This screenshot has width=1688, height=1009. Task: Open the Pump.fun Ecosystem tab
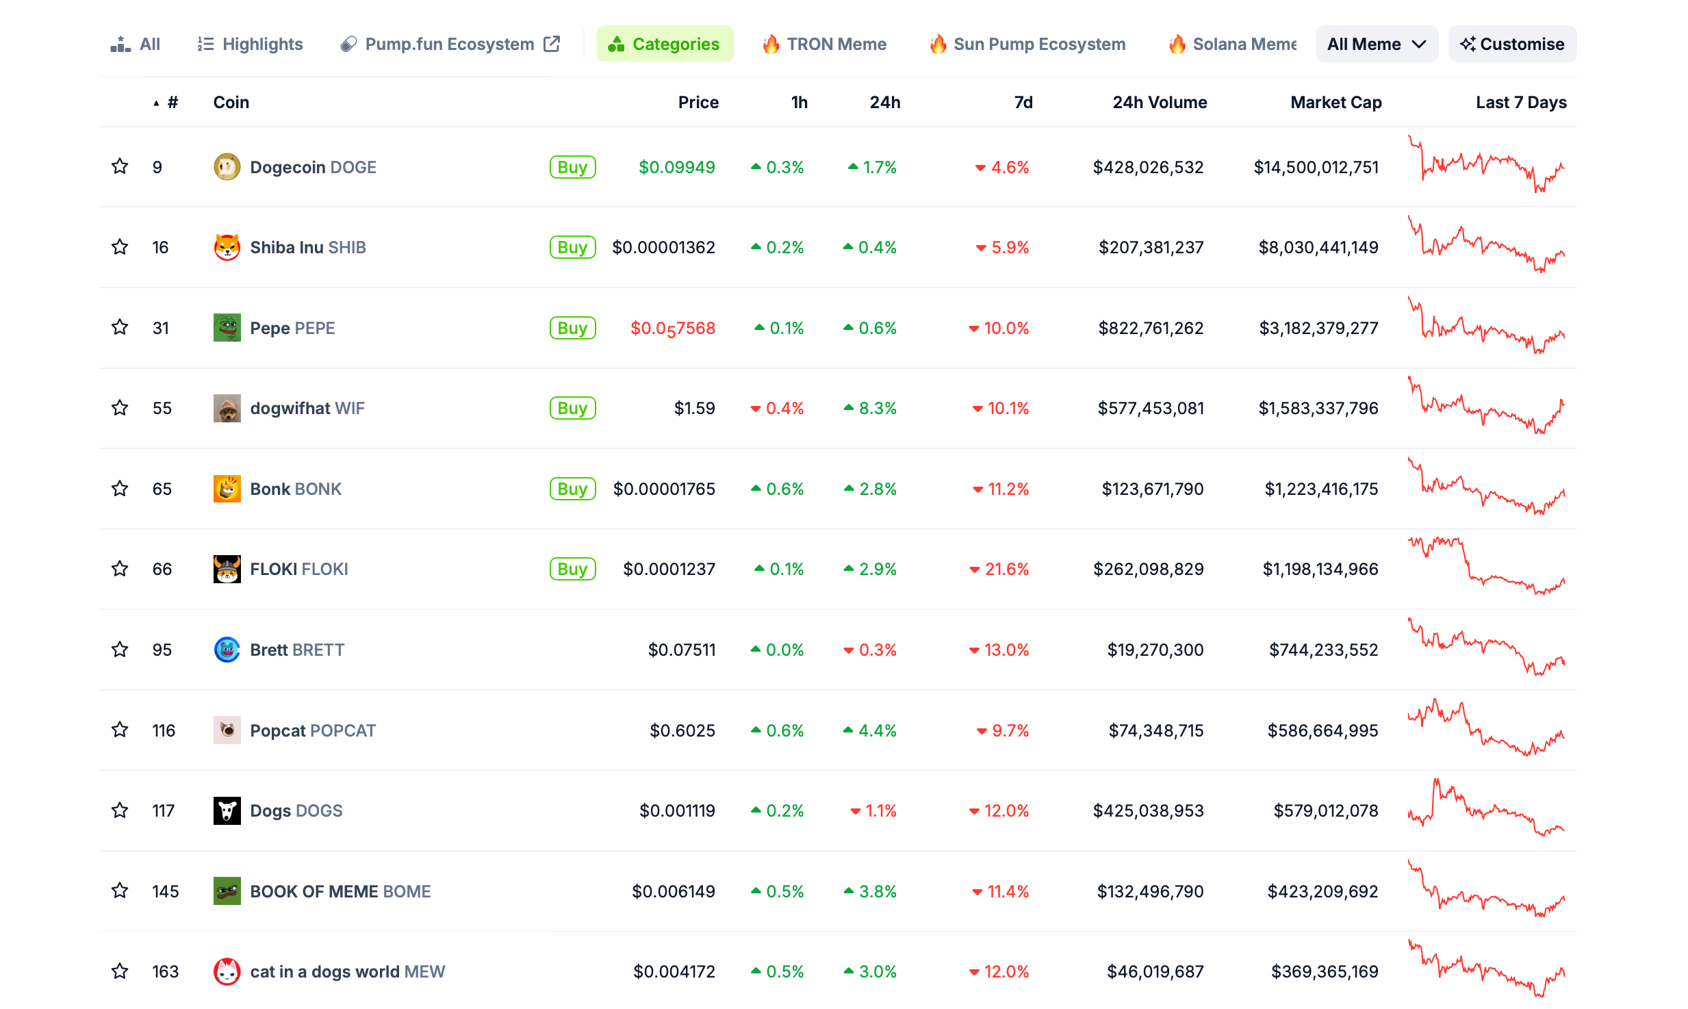point(450,44)
